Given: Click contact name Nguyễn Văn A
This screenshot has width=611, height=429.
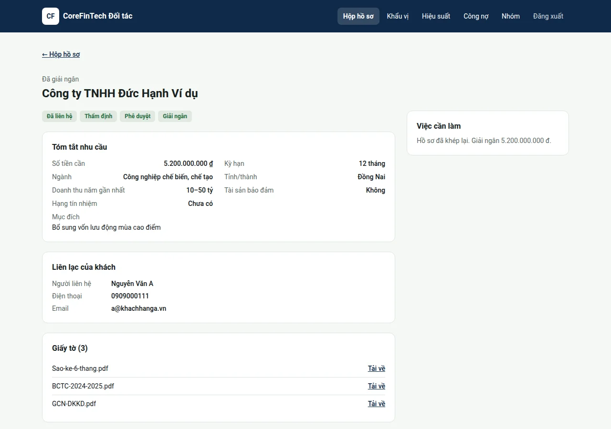Looking at the screenshot, I should pos(132,284).
